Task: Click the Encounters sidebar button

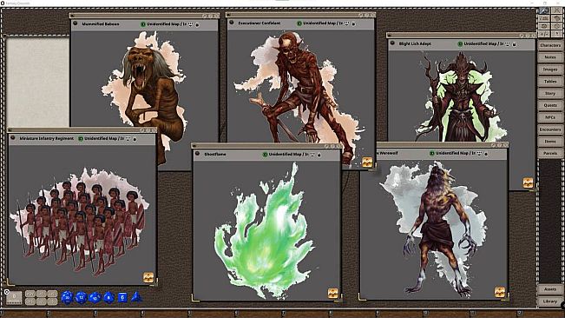Action: (x=550, y=129)
